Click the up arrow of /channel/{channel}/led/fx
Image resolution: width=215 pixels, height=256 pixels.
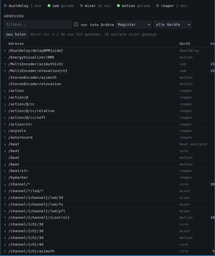(5, 204)
